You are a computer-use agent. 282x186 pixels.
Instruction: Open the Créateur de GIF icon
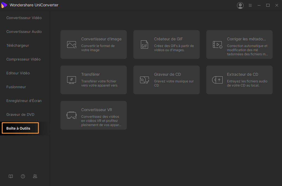[144, 44]
